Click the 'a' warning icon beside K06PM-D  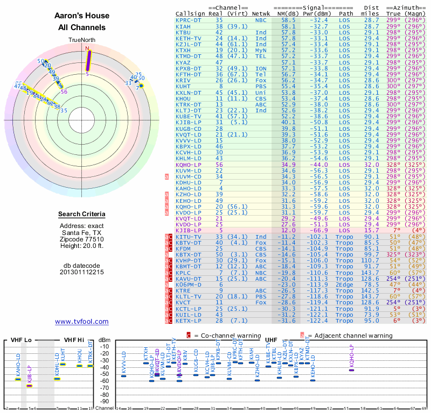pos(166,285)
